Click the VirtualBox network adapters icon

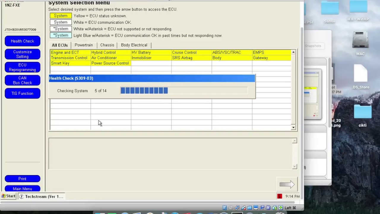[x=237, y=208]
